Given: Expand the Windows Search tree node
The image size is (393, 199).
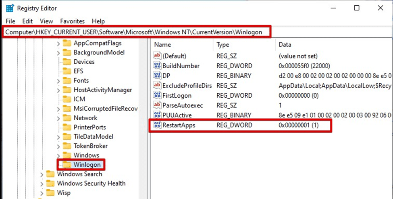Looking at the screenshot, I should pyautogui.click(x=42, y=174).
